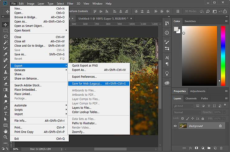The image size is (230, 152).
Task: Choose Save for Web (Legacy)
Action: 99,84
